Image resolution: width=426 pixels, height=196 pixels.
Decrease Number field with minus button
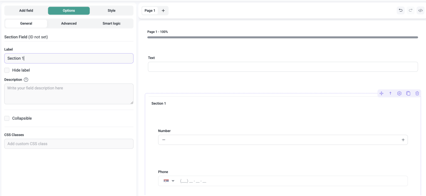163,140
